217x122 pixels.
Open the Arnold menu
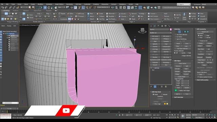click(x=131, y=4)
